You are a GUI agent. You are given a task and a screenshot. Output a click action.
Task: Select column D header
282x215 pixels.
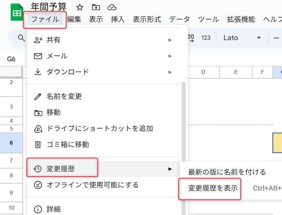tap(203, 72)
